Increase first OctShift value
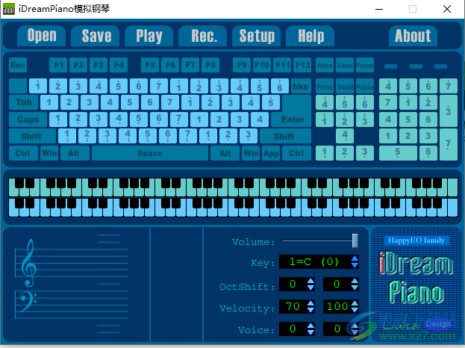Screen dimensions: 465x348 [x=310, y=281]
